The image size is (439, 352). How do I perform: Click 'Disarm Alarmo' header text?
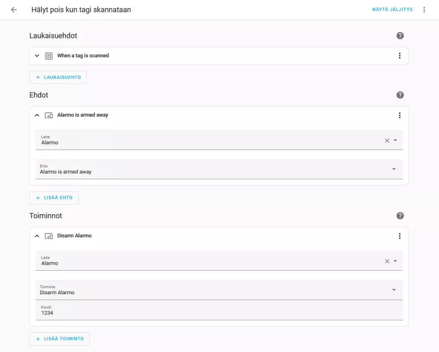tap(75, 236)
